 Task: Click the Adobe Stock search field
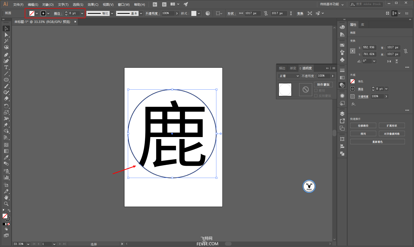pyautogui.click(x=366, y=4)
